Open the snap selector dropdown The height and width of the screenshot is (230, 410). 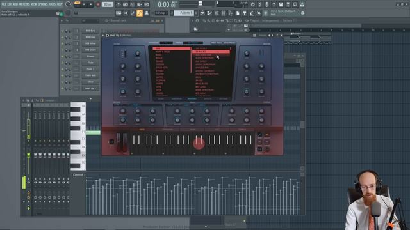click(x=161, y=13)
